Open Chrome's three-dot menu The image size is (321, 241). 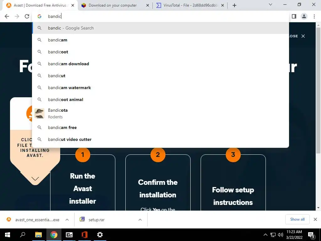pyautogui.click(x=314, y=16)
